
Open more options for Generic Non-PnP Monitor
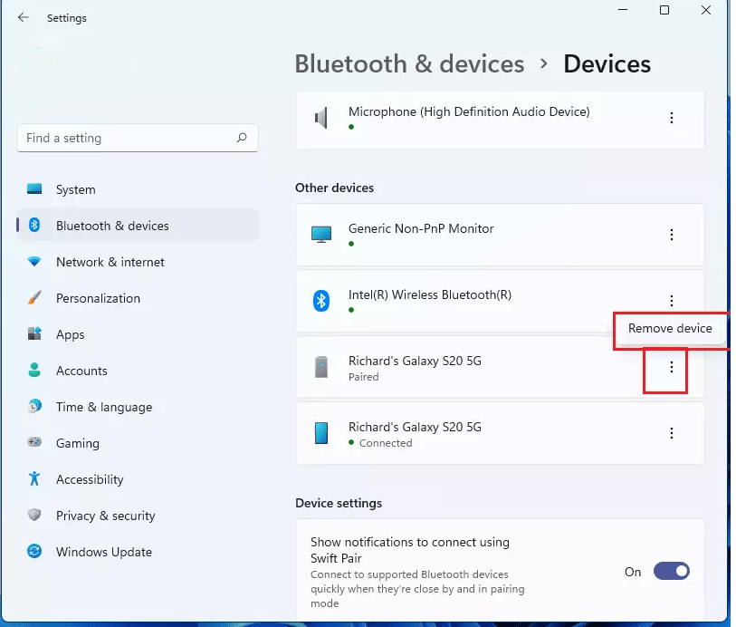[x=672, y=235]
